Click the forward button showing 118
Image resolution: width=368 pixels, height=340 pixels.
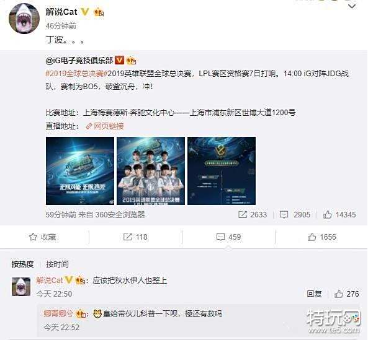135,237
